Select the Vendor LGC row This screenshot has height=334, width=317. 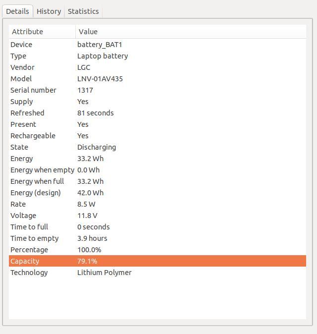click(x=158, y=67)
